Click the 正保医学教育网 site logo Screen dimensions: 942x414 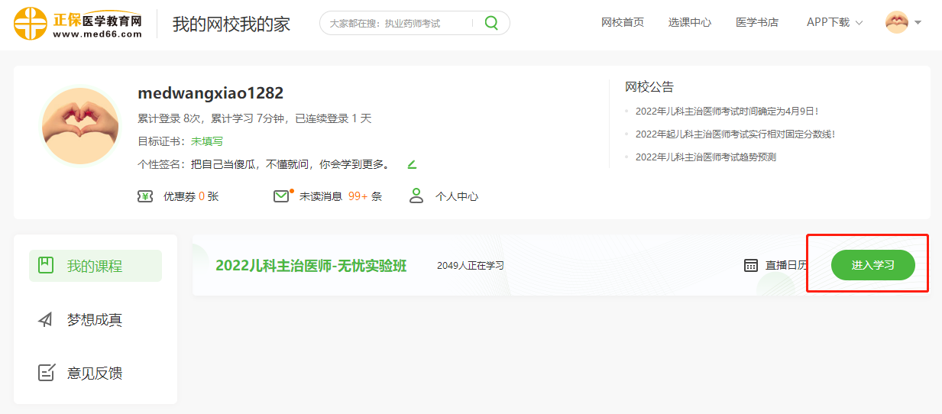tap(78, 23)
